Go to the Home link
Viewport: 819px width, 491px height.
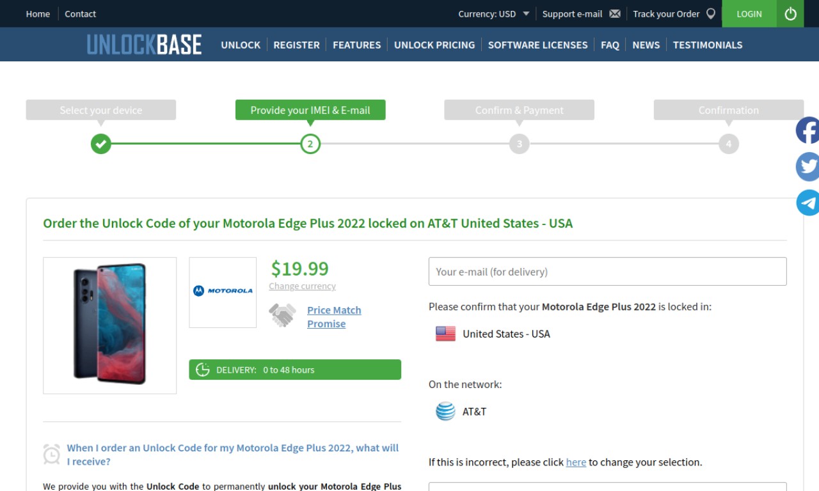tap(38, 13)
